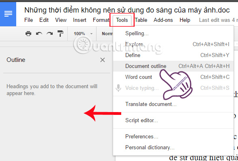
Task: Open the Table menu
Action: (141, 20)
